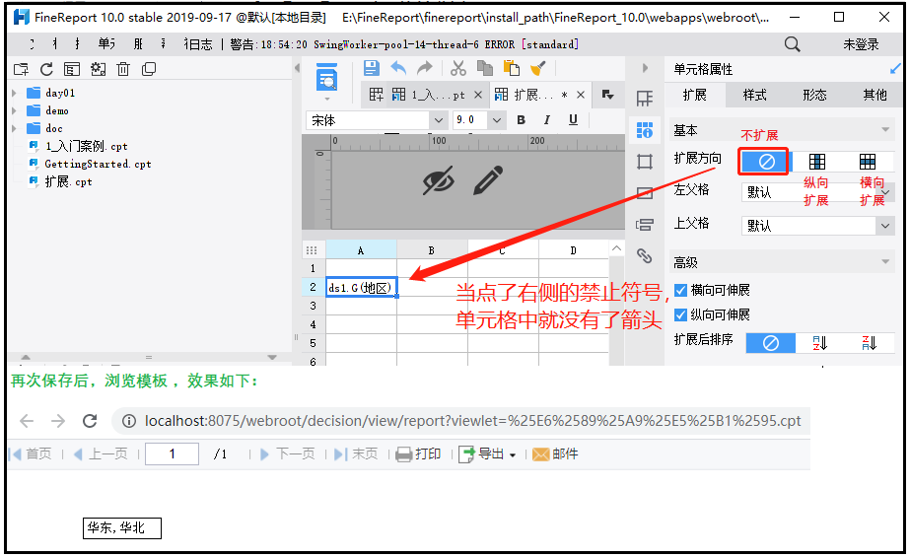The width and height of the screenshot is (910, 557).
Task: Click the 打印 print button
Action: (x=418, y=454)
